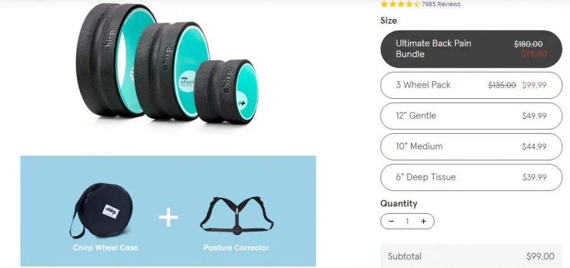
Task: Click the $99.99 price on 3 Wheel Pack
Action: pos(534,85)
